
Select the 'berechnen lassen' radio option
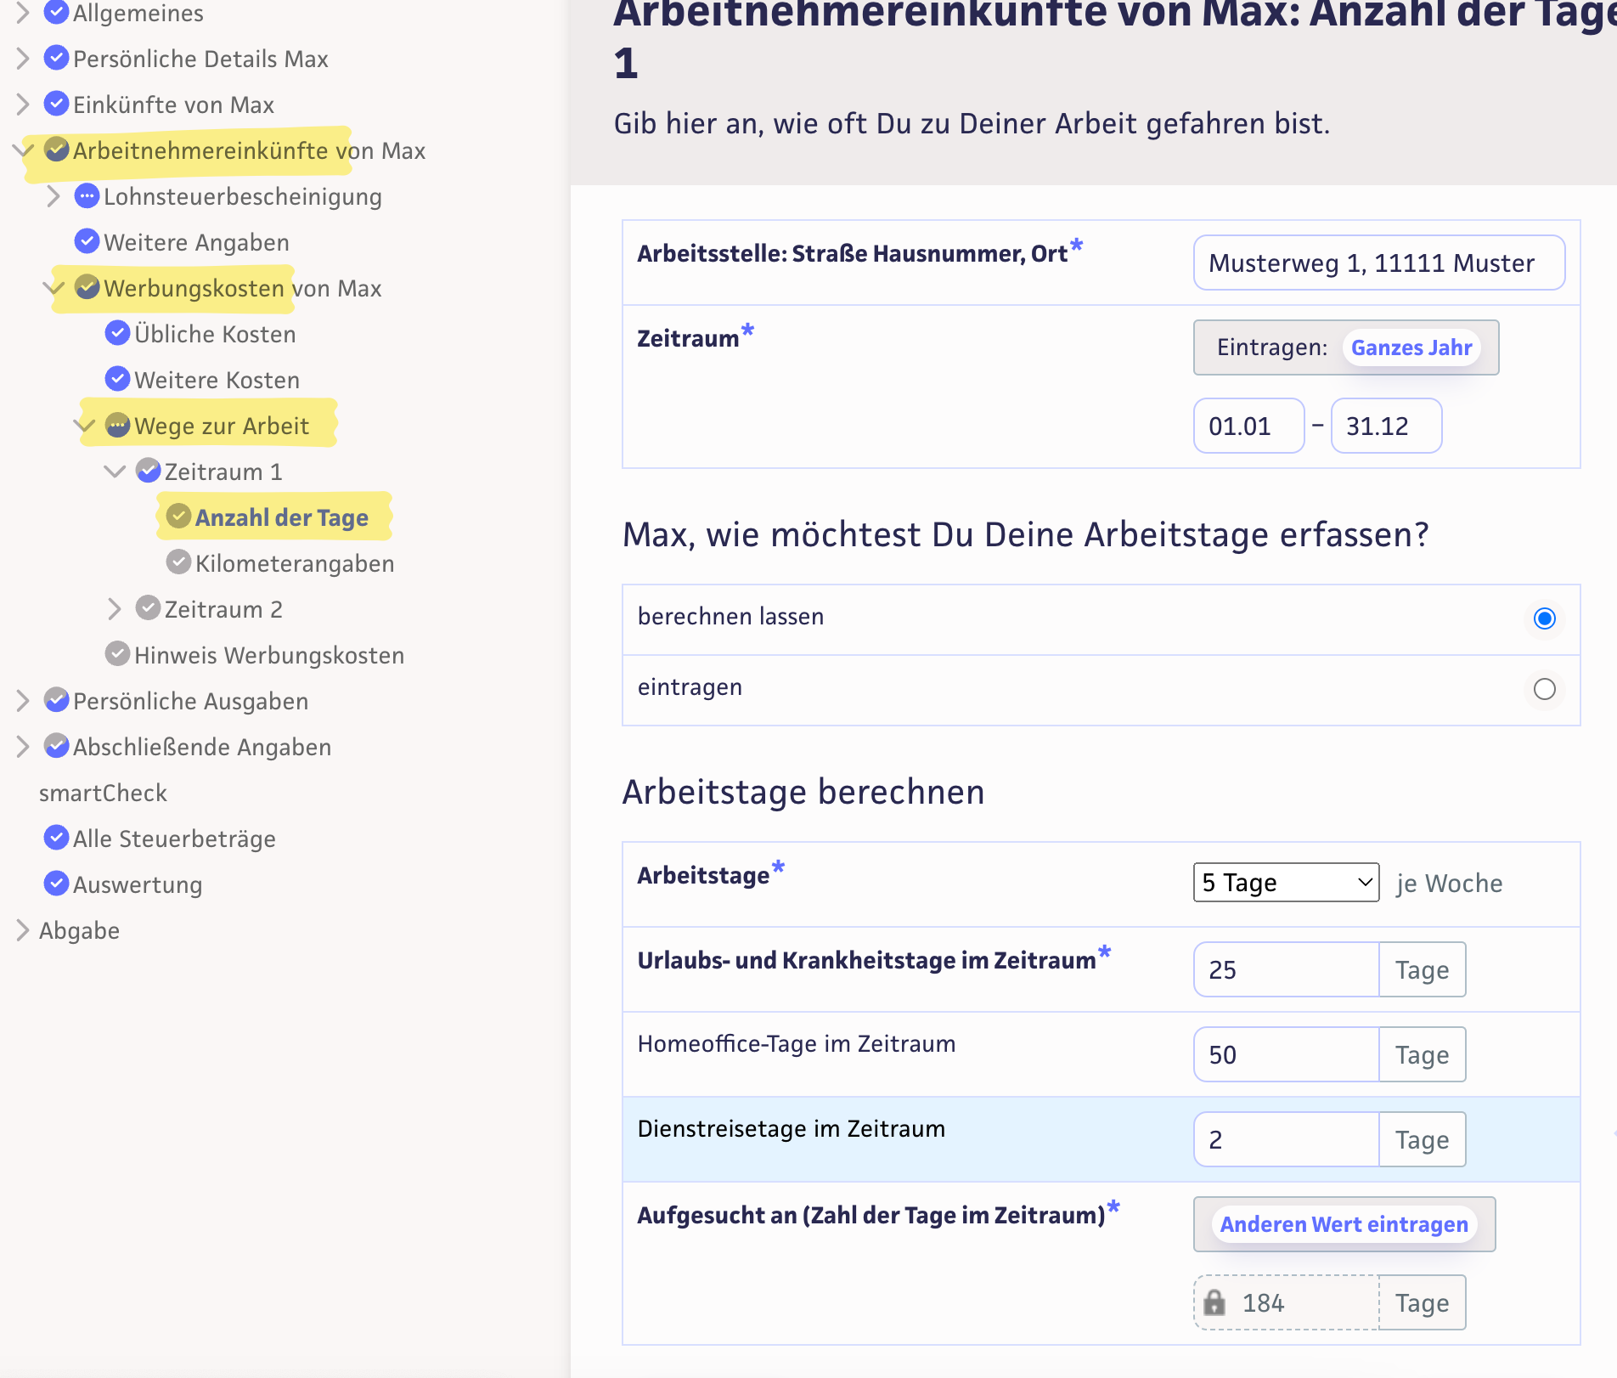pyautogui.click(x=1544, y=618)
